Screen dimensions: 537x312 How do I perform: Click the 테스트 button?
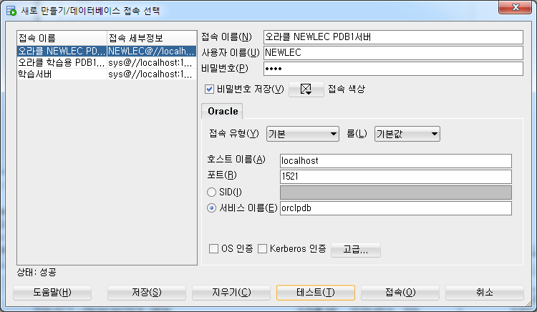[316, 293]
